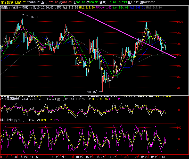Image resolution: width=189 pixels, height=159 pixels.
Task: Click the 随机指标 stochastic panel title
Action: click(7, 120)
